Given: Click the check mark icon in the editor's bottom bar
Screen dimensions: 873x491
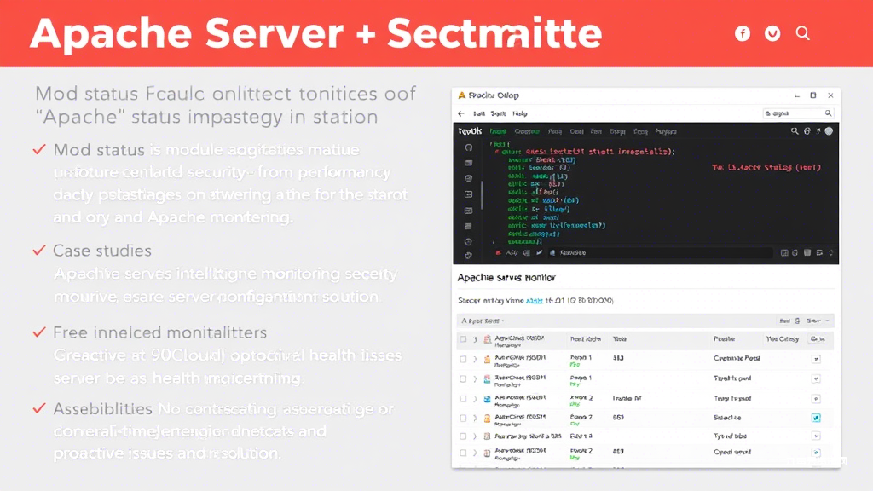Looking at the screenshot, I should pyautogui.click(x=539, y=252).
